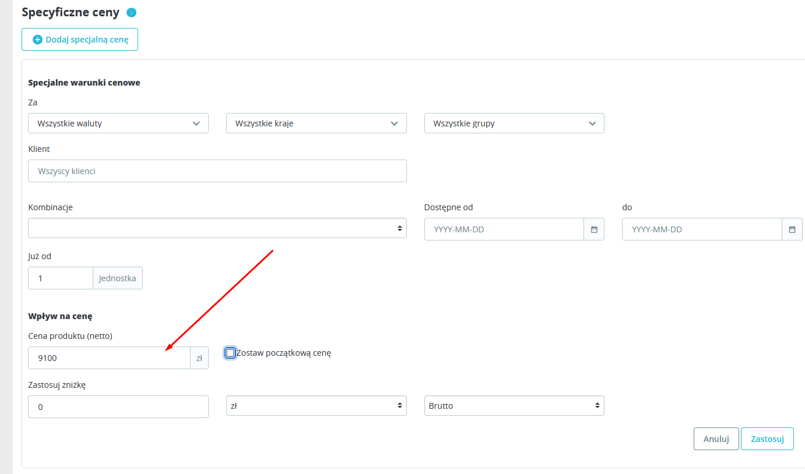Click Dodaj specjalną cenę button

click(x=80, y=40)
